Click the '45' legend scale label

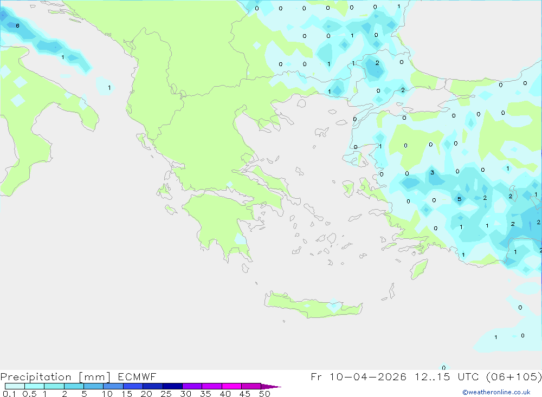point(245,394)
